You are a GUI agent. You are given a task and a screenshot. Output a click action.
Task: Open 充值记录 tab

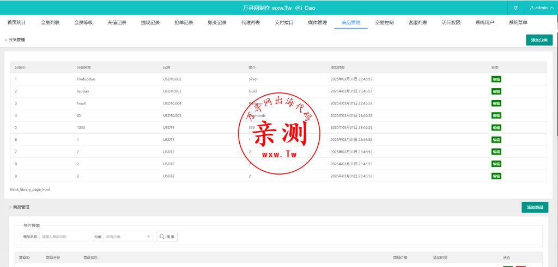(x=117, y=22)
